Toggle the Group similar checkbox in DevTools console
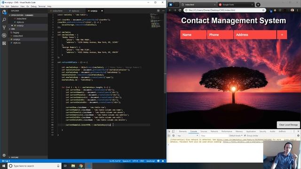301x169 pixels. (245, 136)
